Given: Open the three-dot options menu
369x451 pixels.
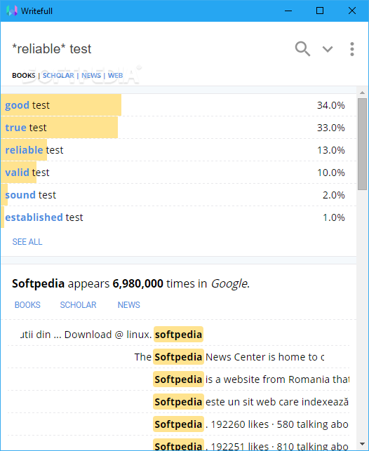Looking at the screenshot, I should pyautogui.click(x=351, y=49).
